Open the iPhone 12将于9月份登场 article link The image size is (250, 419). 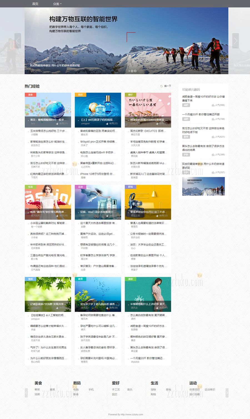[x=97, y=174]
